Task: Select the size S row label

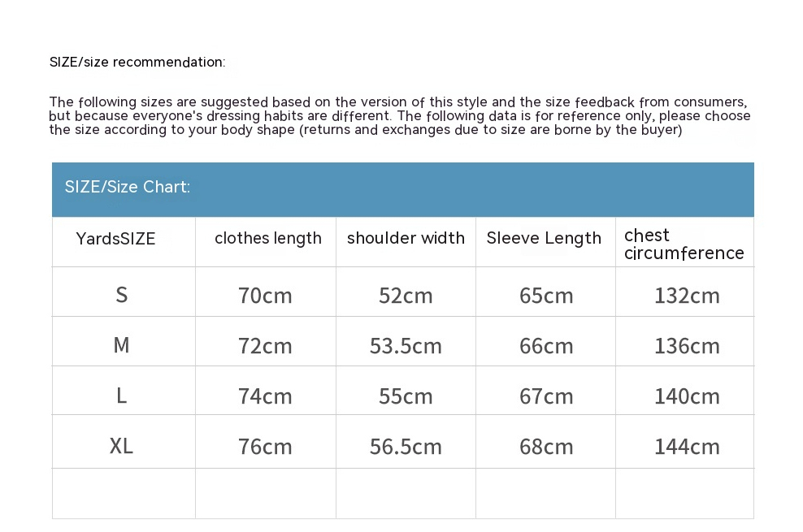Action: click(122, 295)
